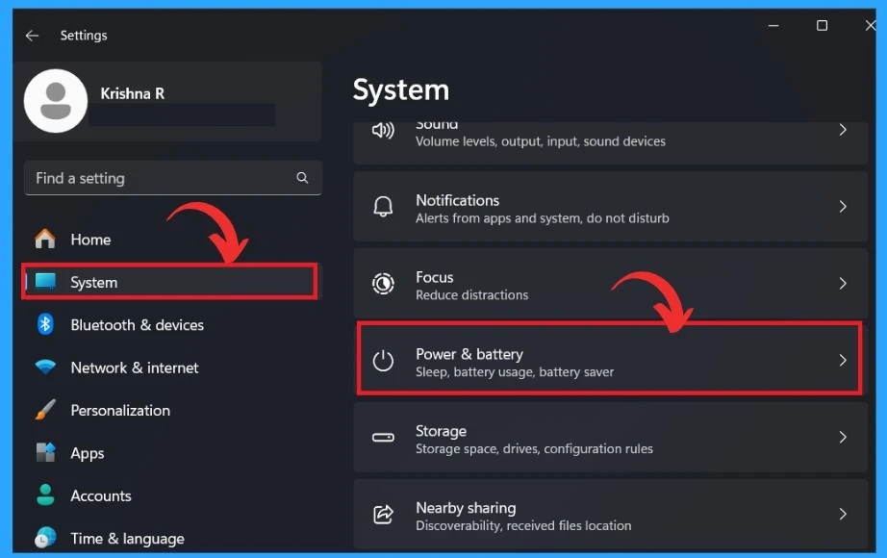Open the Sound row chevron
Image resolution: width=887 pixels, height=558 pixels.
click(843, 130)
